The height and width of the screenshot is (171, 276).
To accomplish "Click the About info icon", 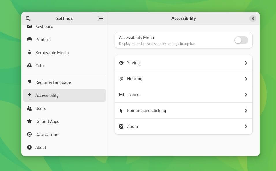I will [29, 147].
